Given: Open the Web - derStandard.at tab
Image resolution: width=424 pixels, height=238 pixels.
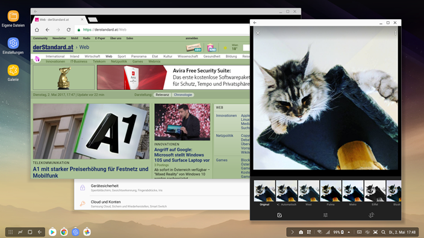Looking at the screenshot, I should tap(58, 19).
